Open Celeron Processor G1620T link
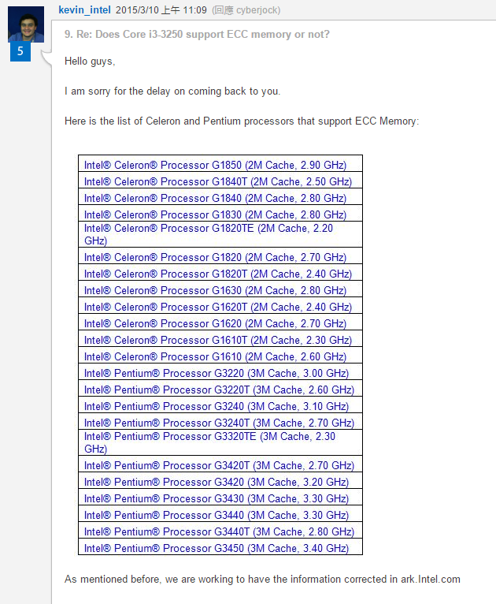The image size is (496, 604). (218, 307)
